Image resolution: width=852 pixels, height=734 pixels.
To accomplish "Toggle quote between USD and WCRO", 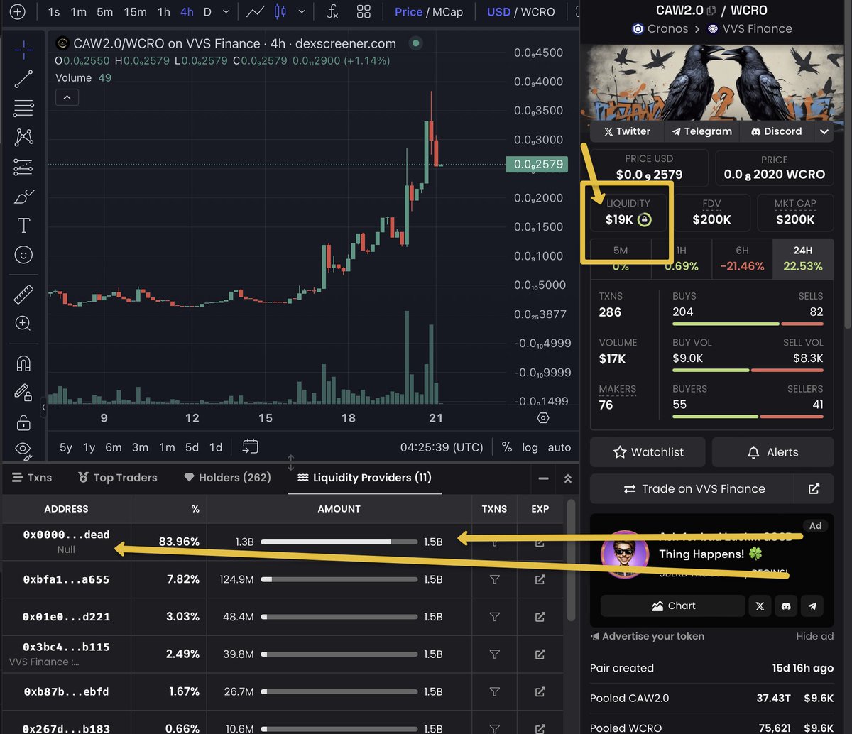I will (x=520, y=12).
